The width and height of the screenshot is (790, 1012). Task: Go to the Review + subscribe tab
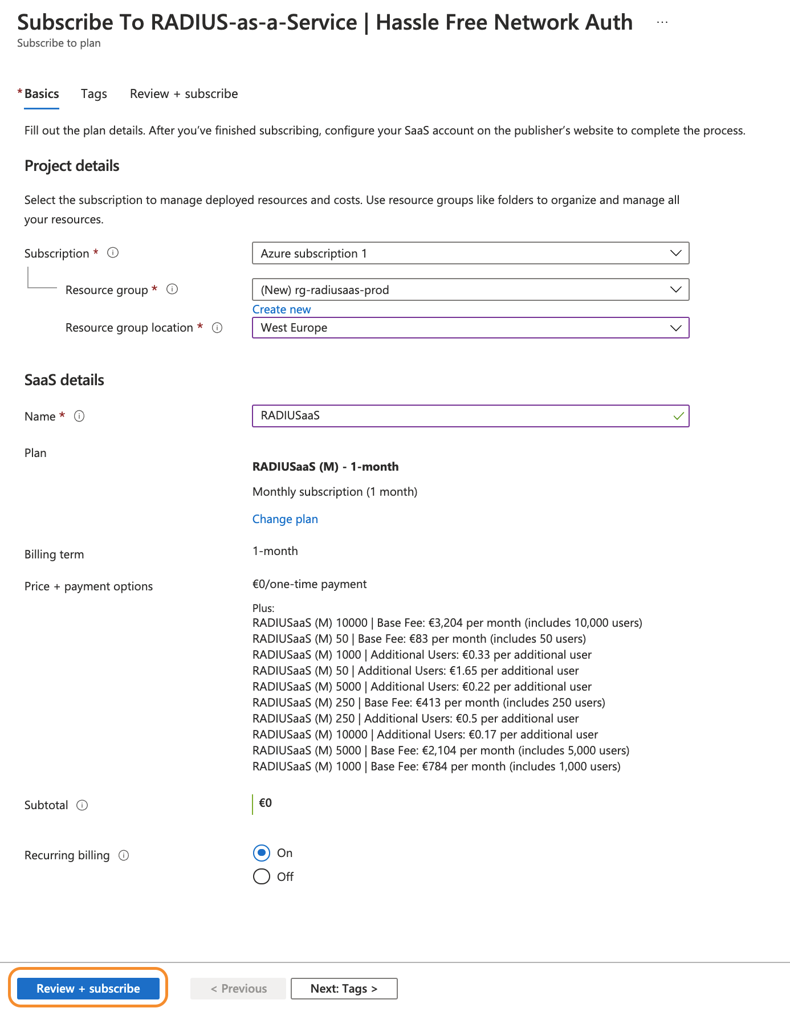(184, 93)
